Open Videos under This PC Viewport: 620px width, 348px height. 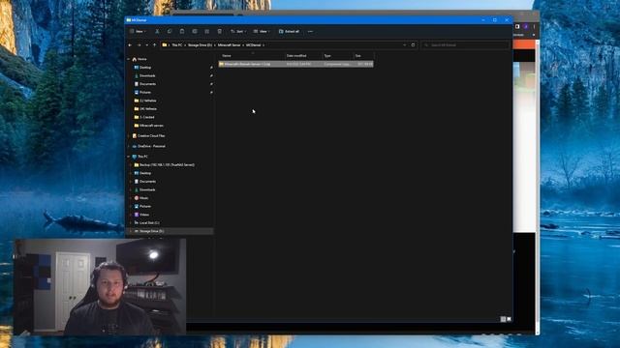[x=144, y=215]
